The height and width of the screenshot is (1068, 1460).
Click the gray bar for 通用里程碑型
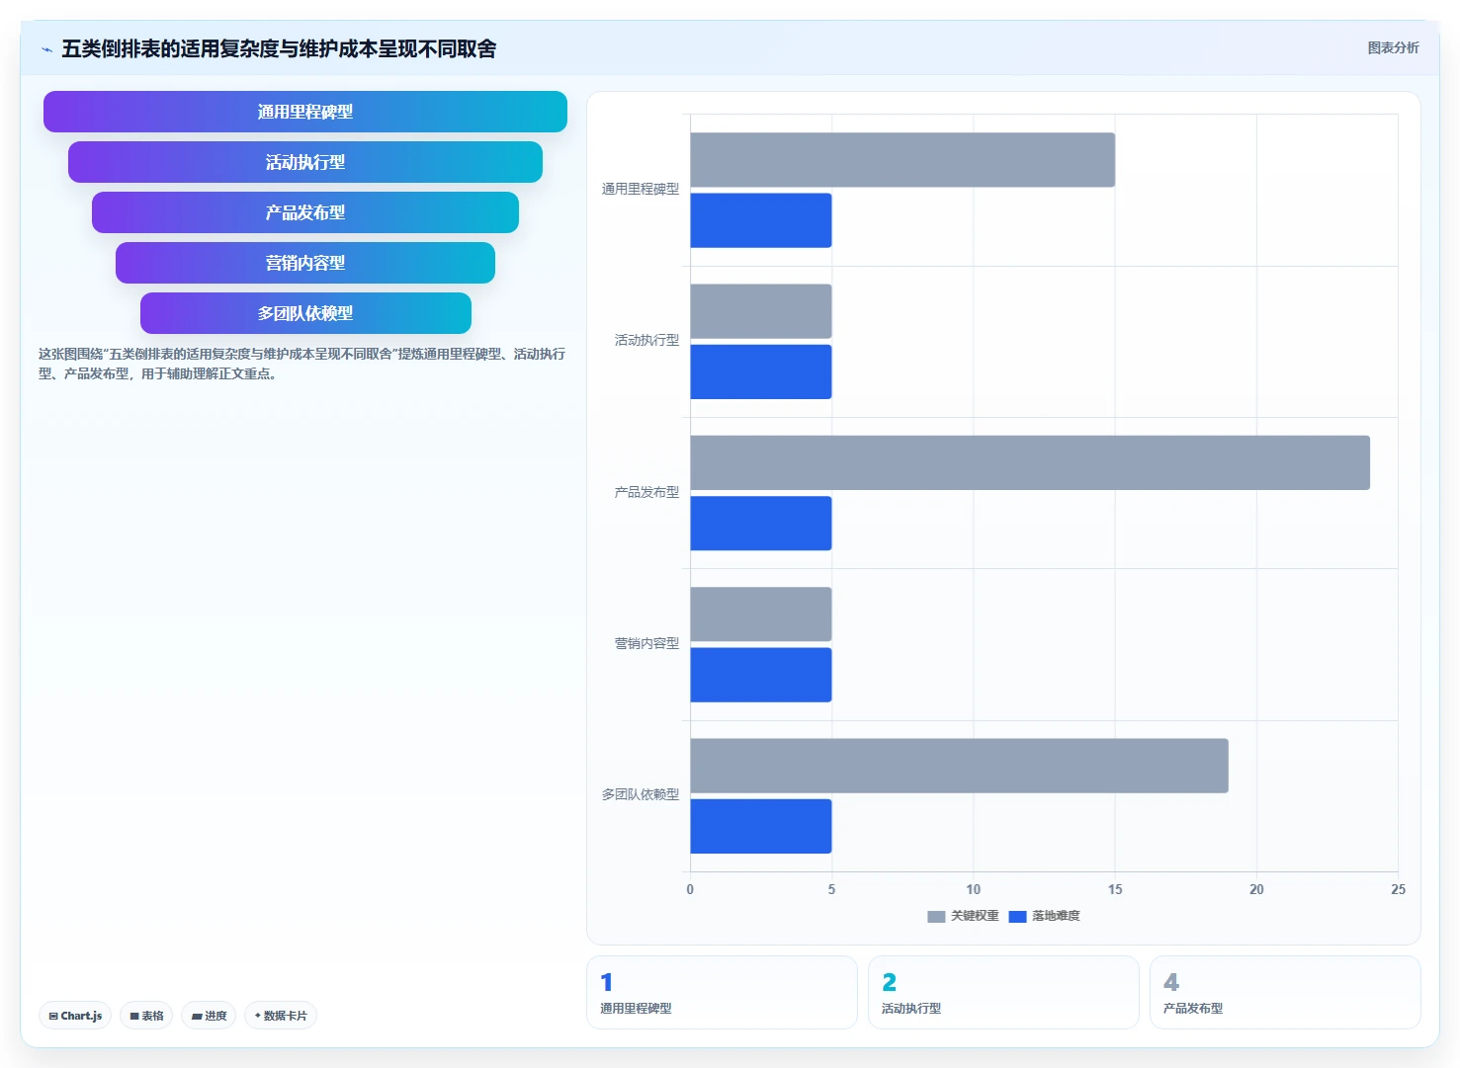click(x=902, y=160)
